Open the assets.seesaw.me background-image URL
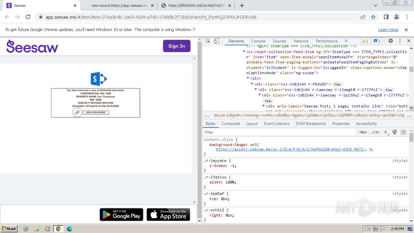Screen dimensions: 414x233 pos(291,150)
